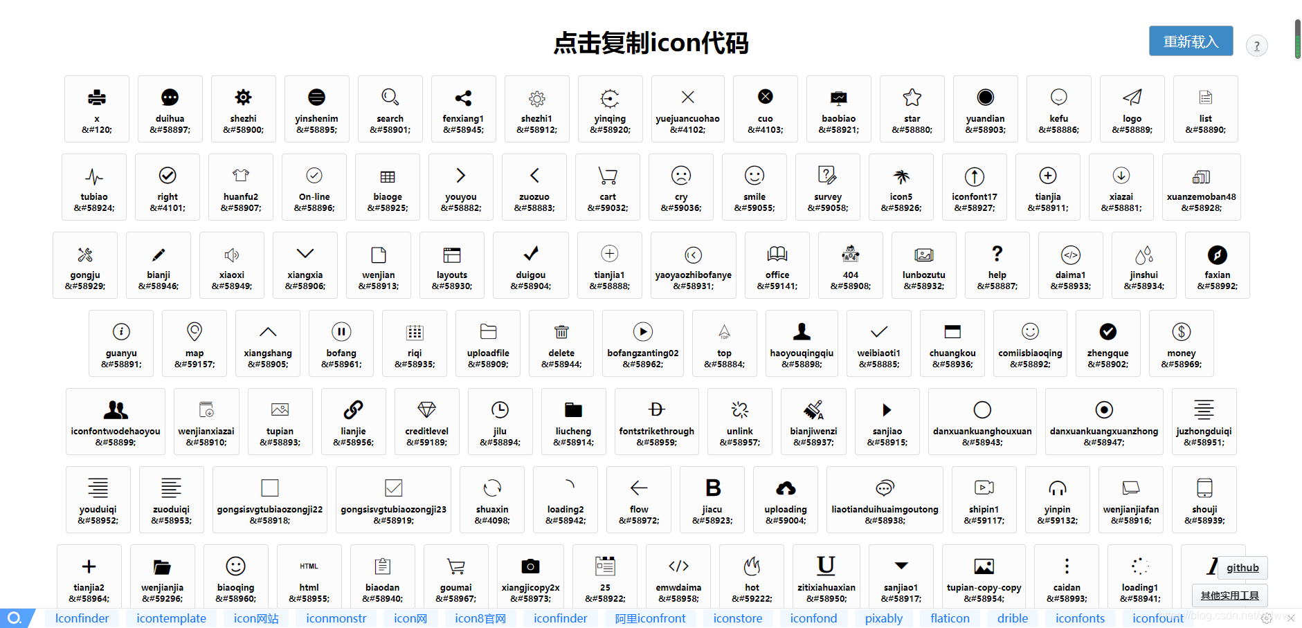This screenshot has width=1302, height=628.
Task: Click the 重新载入 reload button
Action: (x=1191, y=41)
